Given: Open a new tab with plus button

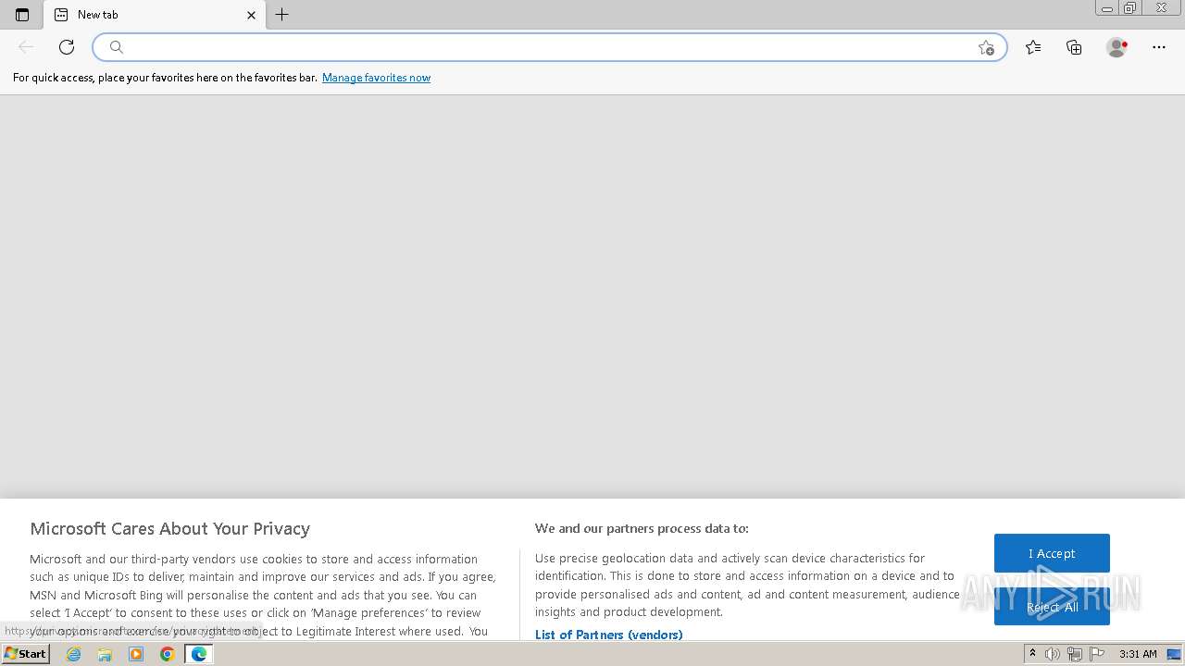Looking at the screenshot, I should (x=282, y=15).
